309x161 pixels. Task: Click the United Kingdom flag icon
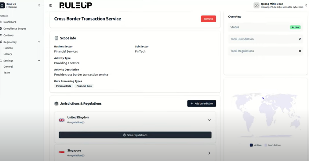point(61,120)
